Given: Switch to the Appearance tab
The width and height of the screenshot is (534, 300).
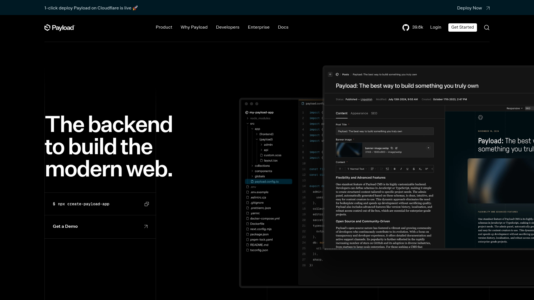Looking at the screenshot, I should point(359,113).
